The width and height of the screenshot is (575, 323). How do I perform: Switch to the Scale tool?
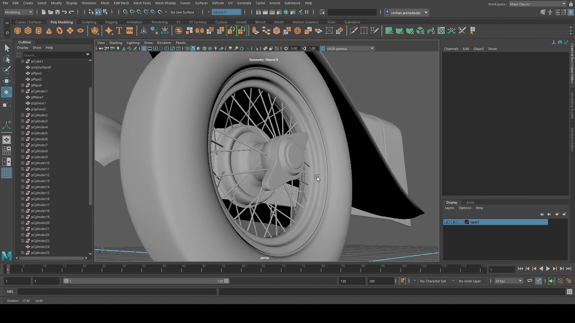pos(7,104)
